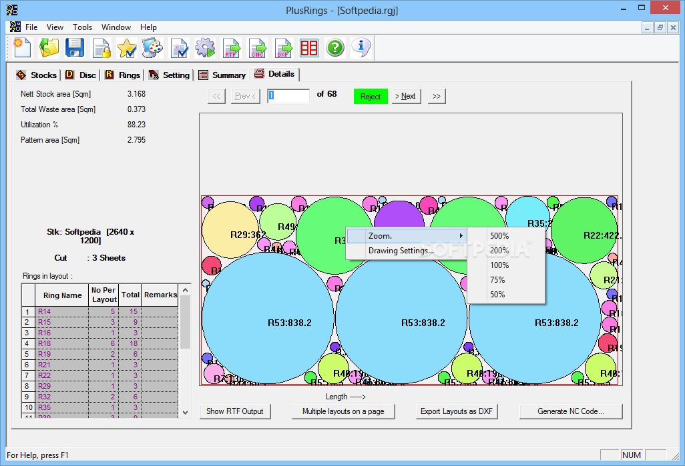
Task: Open the File menu
Action: [x=31, y=27]
